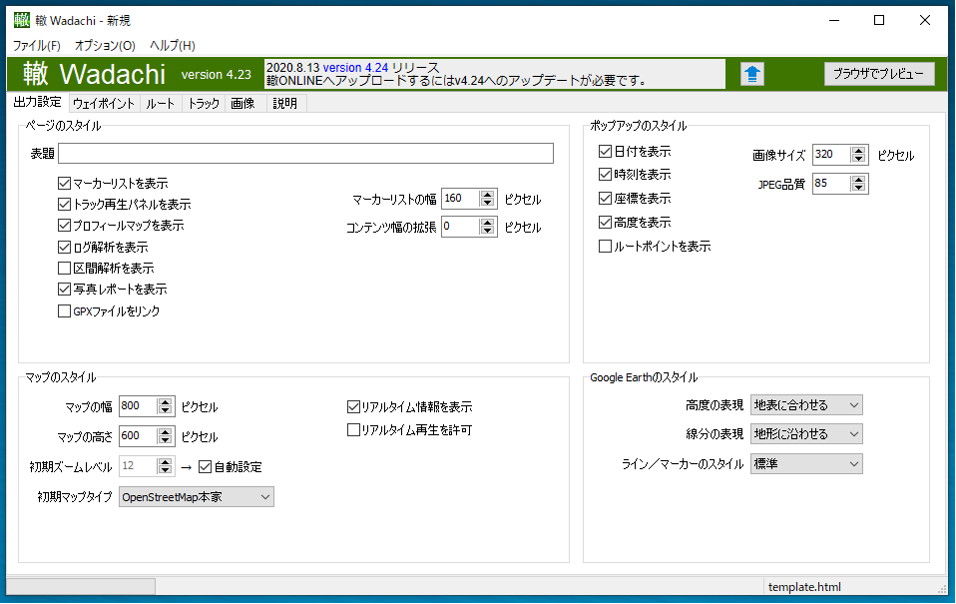Follow the version 4.24 link
The image size is (956, 604).
[x=355, y=68]
